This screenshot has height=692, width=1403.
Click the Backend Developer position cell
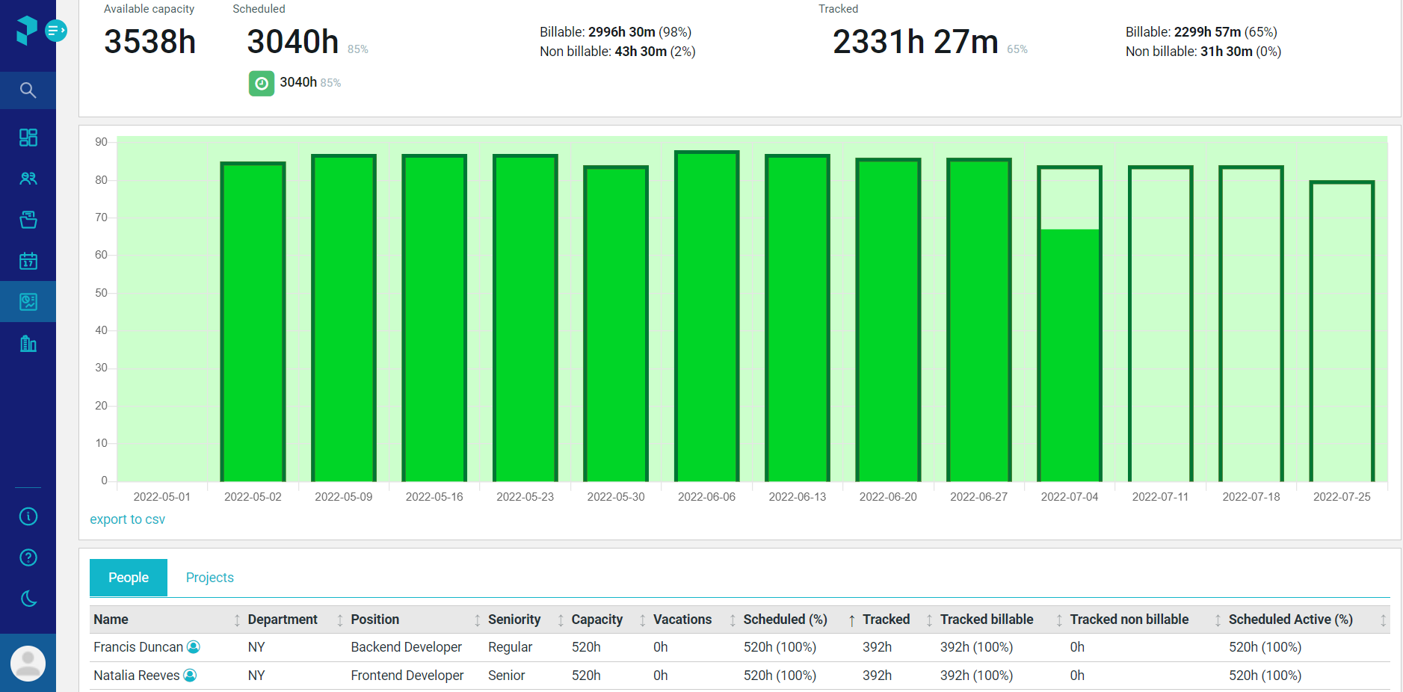click(x=407, y=647)
